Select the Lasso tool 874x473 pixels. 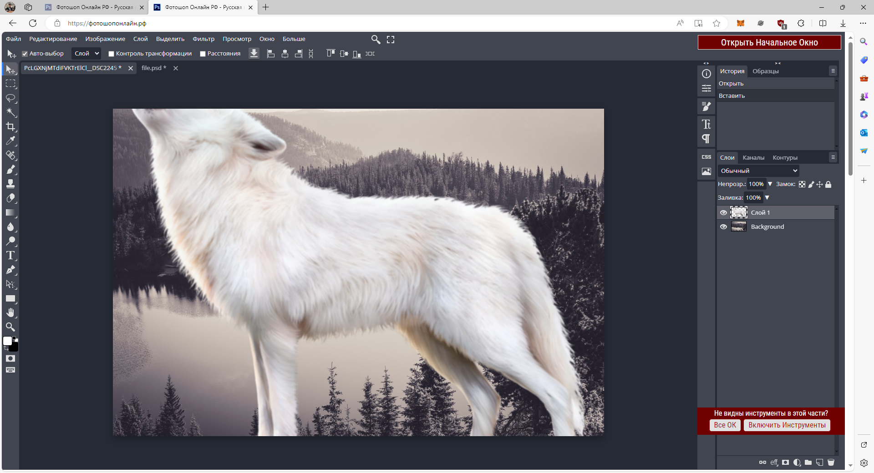11,98
